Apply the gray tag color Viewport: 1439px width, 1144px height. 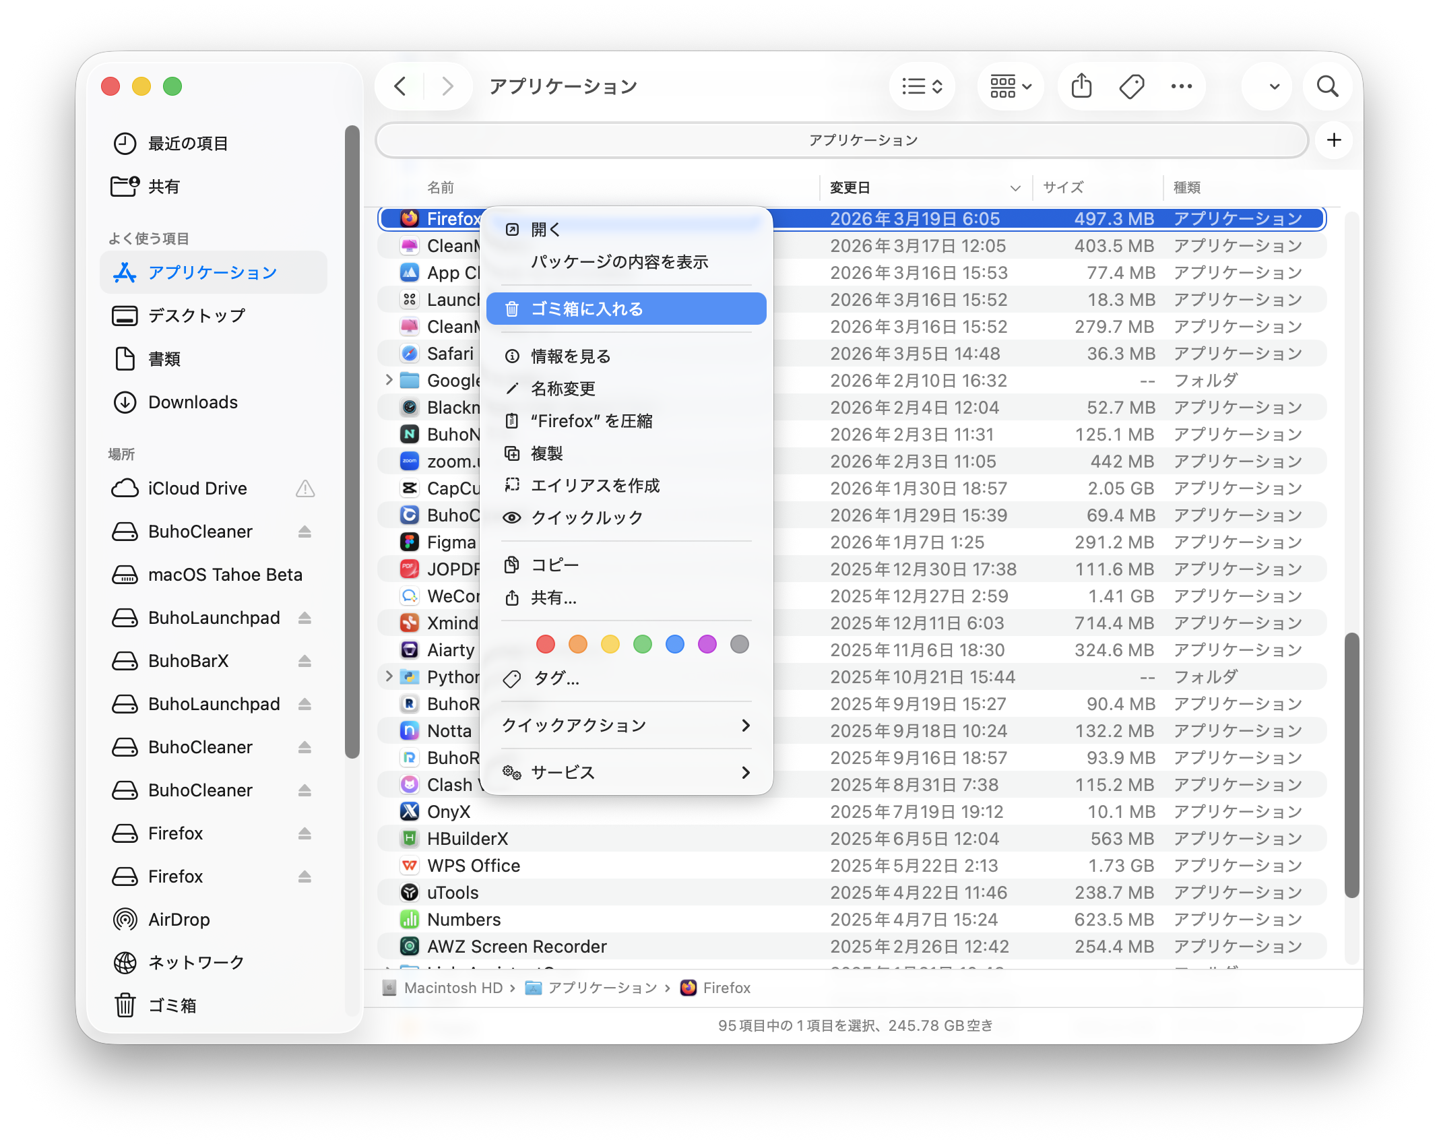(740, 645)
